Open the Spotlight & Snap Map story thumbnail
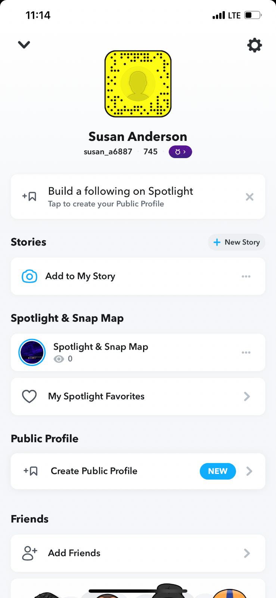Image resolution: width=276 pixels, height=598 pixels. tap(32, 352)
